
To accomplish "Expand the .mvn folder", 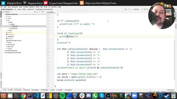I will [5, 18].
